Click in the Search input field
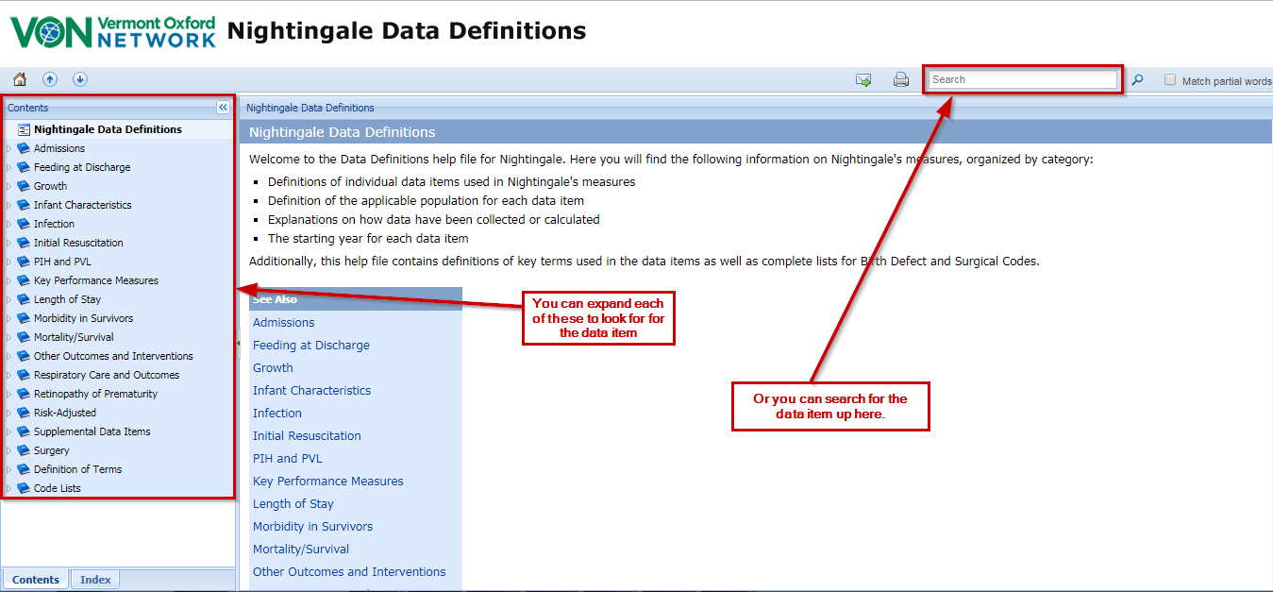Screen dimensions: 1273x592 (x=1023, y=80)
